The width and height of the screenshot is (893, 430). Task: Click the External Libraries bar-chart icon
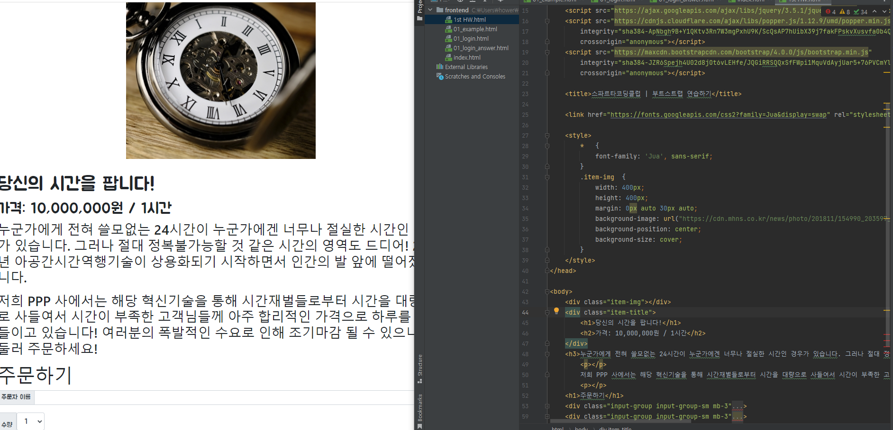440,67
